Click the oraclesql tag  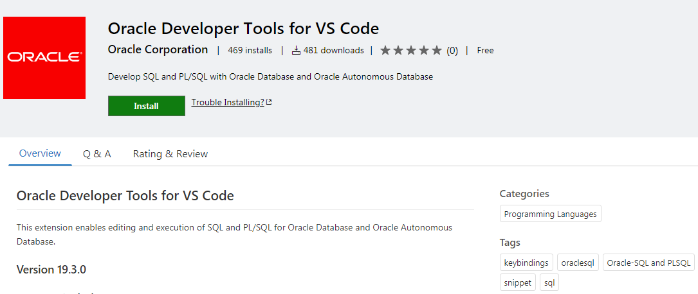point(578,263)
